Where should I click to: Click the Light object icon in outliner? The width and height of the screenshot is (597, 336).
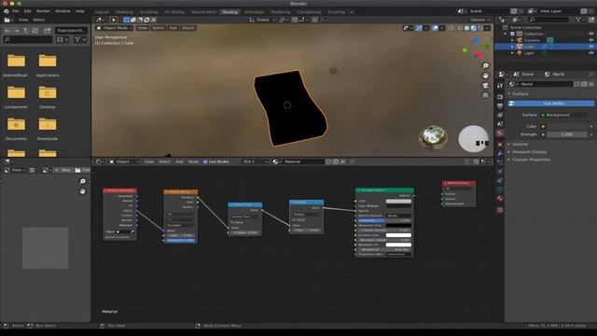(520, 53)
